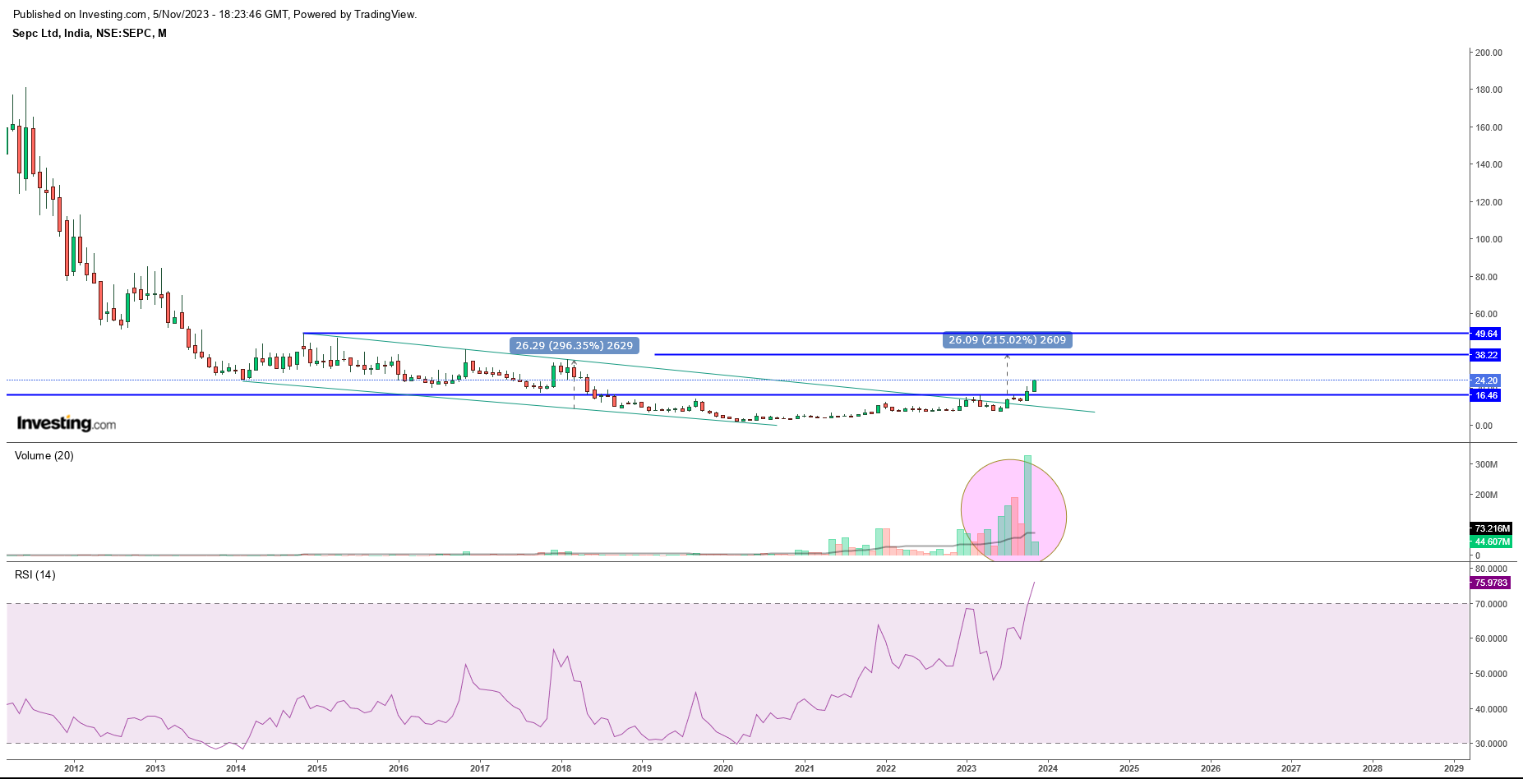The image size is (1523, 779).
Task: Click the 2012 year on time axis
Action: pos(74,769)
